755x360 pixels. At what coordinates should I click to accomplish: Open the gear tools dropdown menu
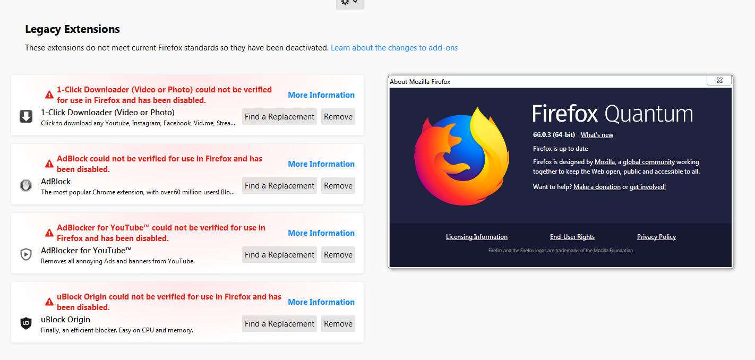click(x=349, y=3)
